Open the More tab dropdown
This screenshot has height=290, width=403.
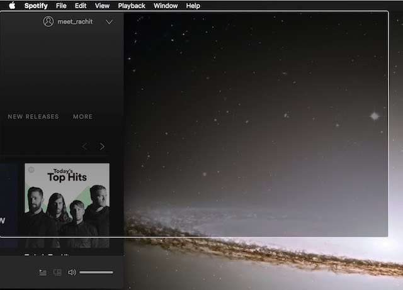[82, 116]
